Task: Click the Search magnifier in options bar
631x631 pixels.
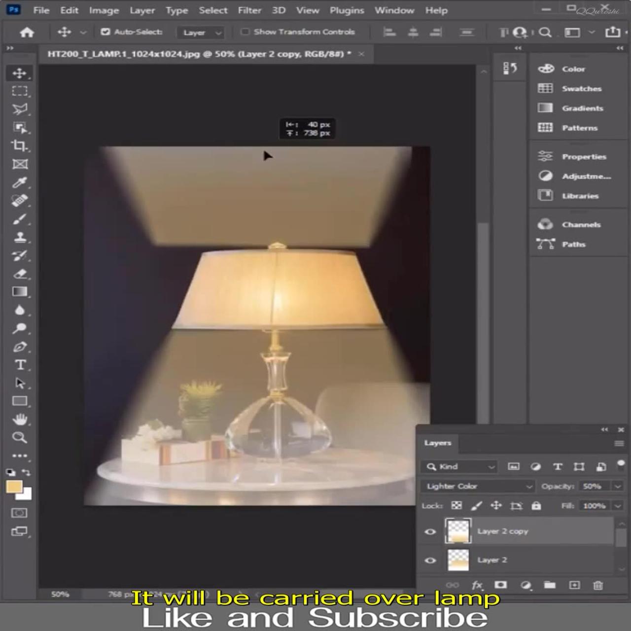Action: point(545,33)
